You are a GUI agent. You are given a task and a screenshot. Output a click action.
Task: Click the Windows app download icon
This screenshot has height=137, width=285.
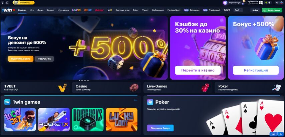261,3
